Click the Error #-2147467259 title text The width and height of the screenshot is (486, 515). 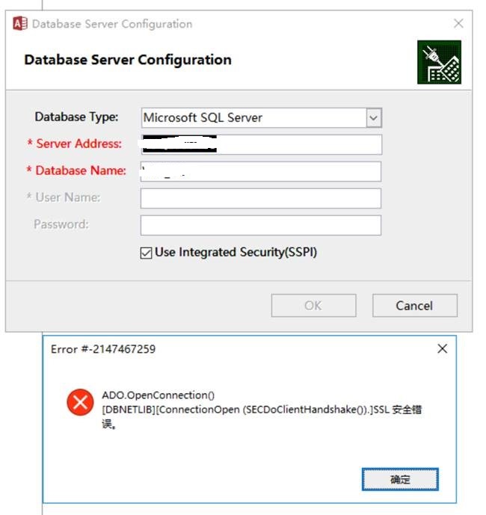pos(103,349)
